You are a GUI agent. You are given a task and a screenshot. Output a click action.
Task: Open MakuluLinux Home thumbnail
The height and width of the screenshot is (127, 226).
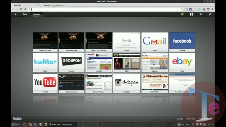(x=45, y=42)
